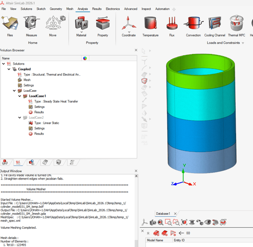Choose the freeform region zoom icon
Image resolution: width=253 pixels, height=247 pixels.
176,222
